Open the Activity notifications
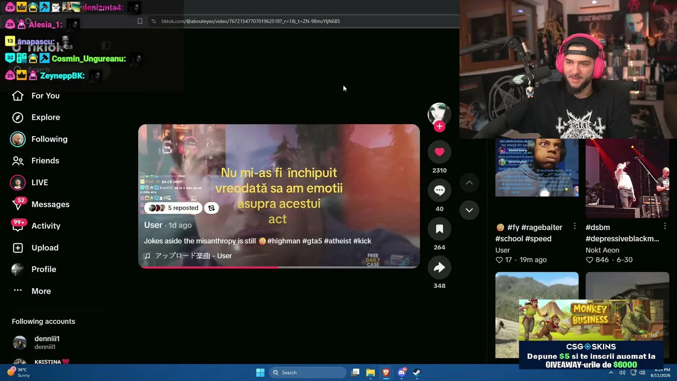677x381 pixels. pos(36,226)
